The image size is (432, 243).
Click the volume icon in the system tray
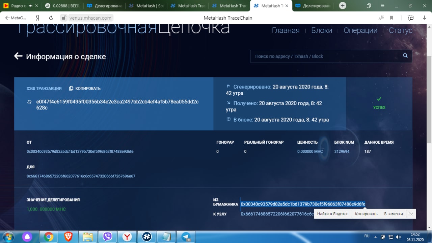coord(399,237)
